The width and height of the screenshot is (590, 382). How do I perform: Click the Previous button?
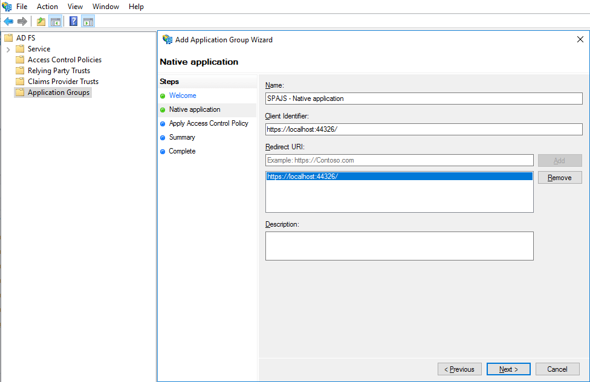pyautogui.click(x=459, y=369)
